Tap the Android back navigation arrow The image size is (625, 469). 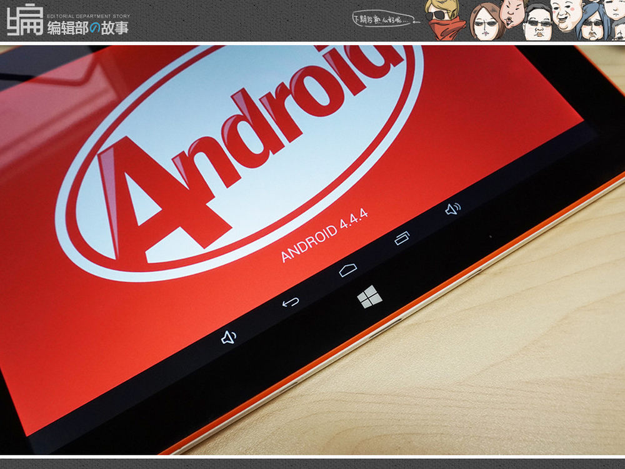(x=291, y=302)
